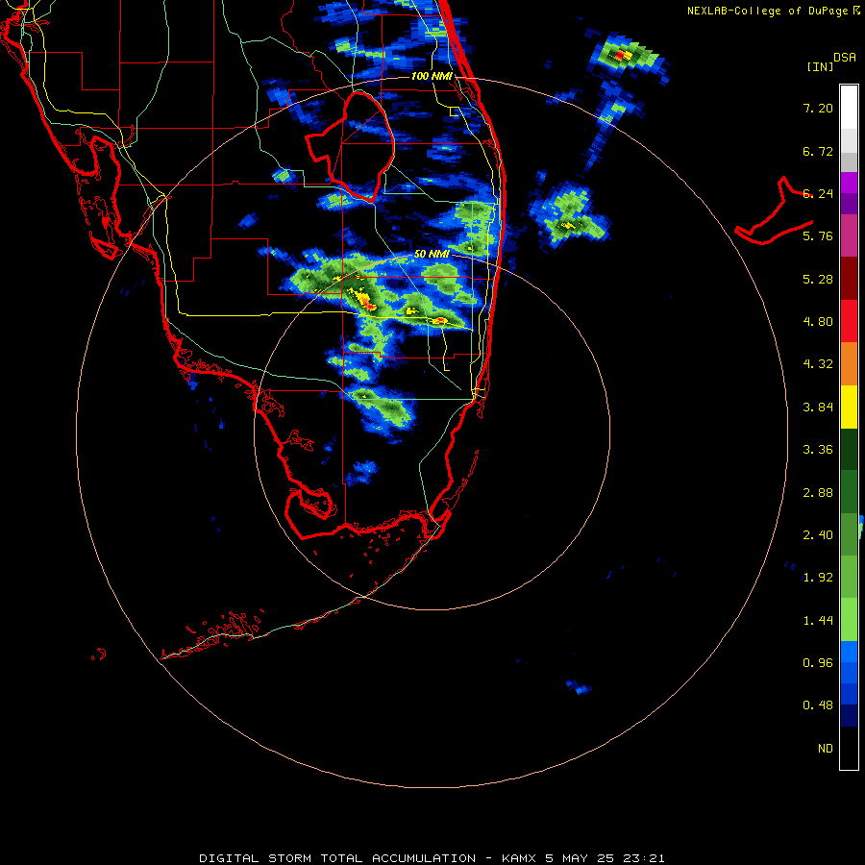Click the 5.76 legend value

pyautogui.click(x=818, y=236)
